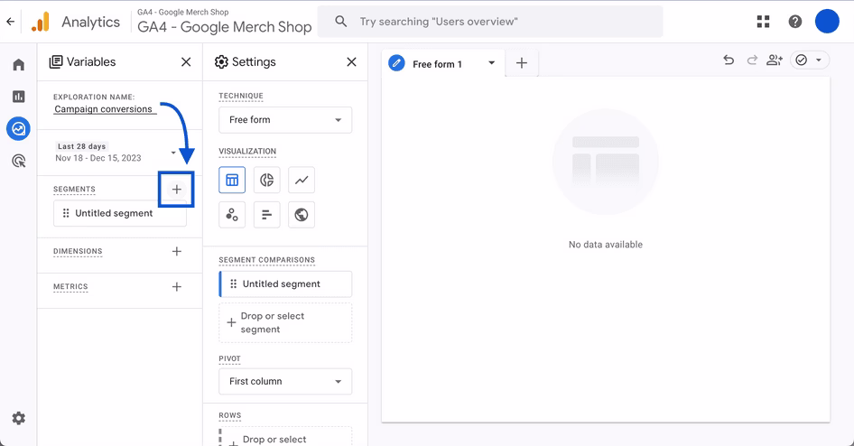Click the Google Analytics logo

pyautogui.click(x=41, y=22)
